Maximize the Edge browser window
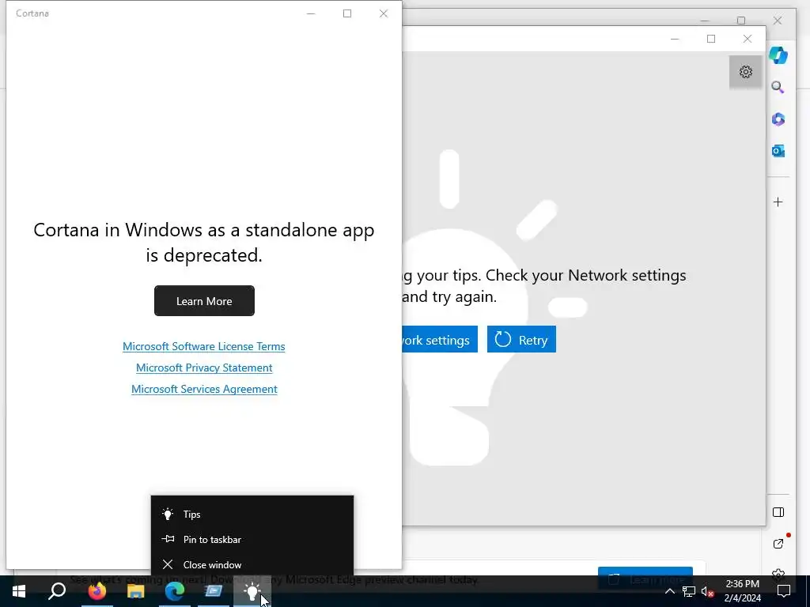Image resolution: width=810 pixels, height=607 pixels. point(741,20)
